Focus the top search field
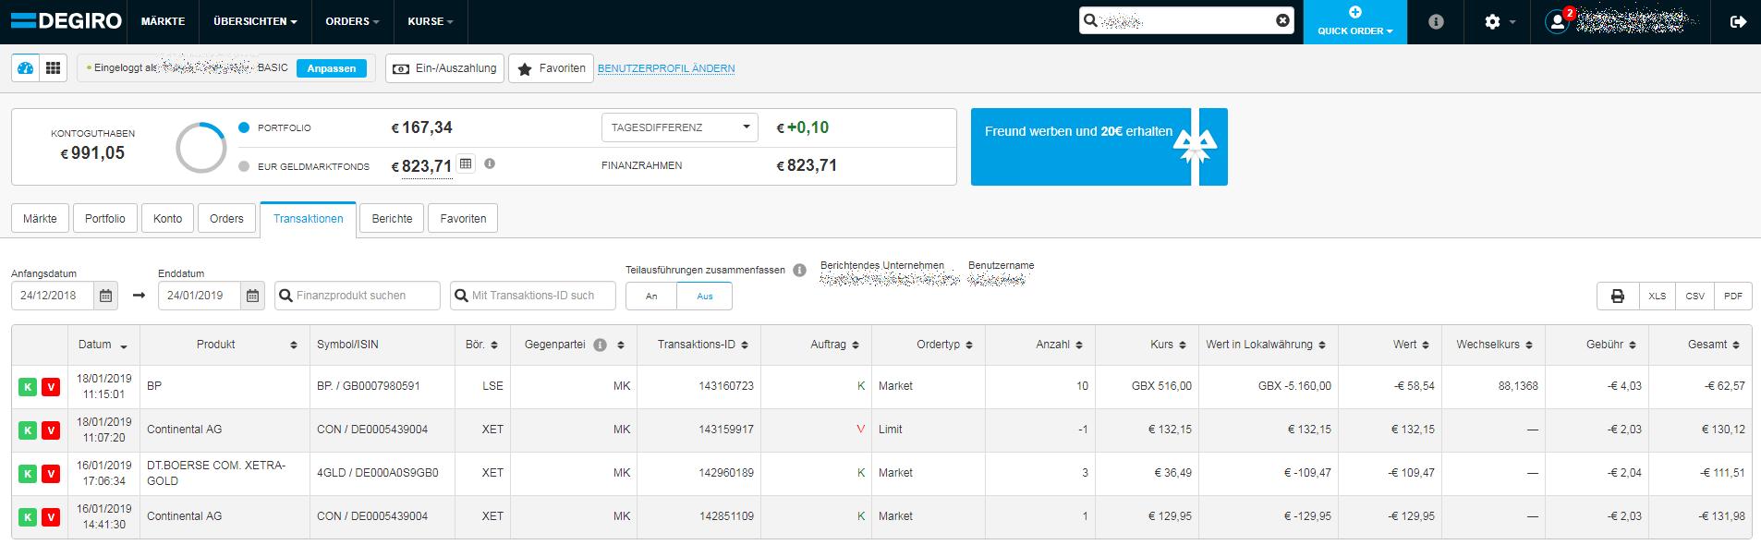The height and width of the screenshot is (557, 1761). pos(1186,20)
